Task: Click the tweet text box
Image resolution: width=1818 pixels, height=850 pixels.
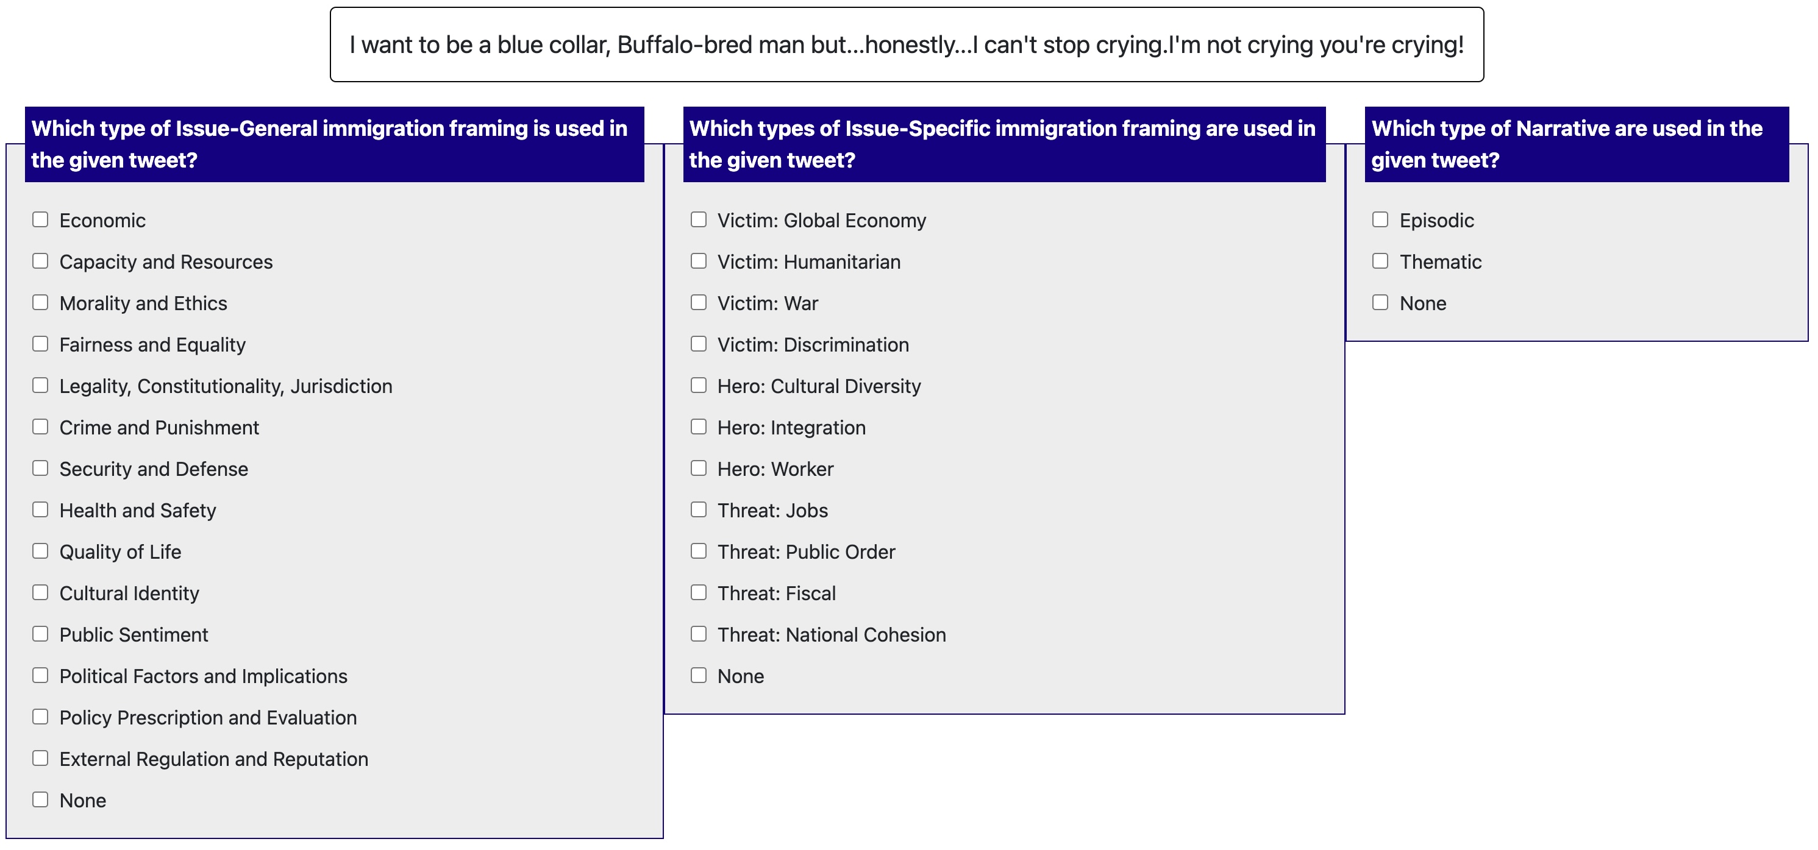Action: [x=906, y=44]
